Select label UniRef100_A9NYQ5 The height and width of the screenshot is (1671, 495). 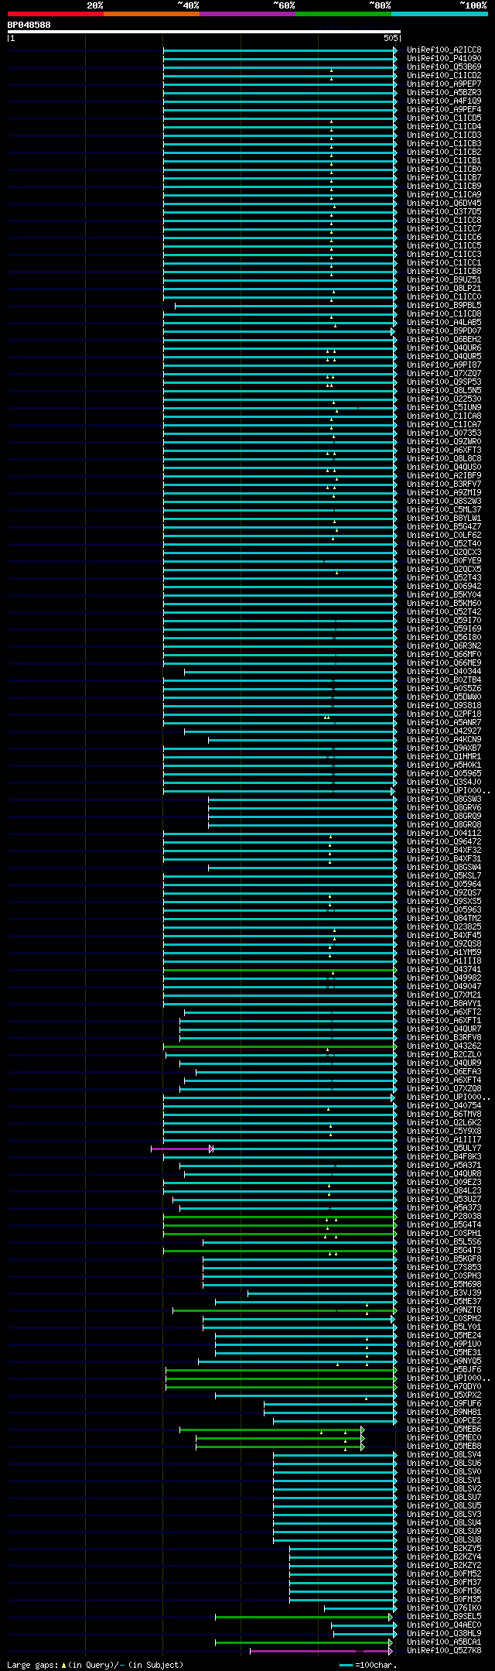[444, 1361]
